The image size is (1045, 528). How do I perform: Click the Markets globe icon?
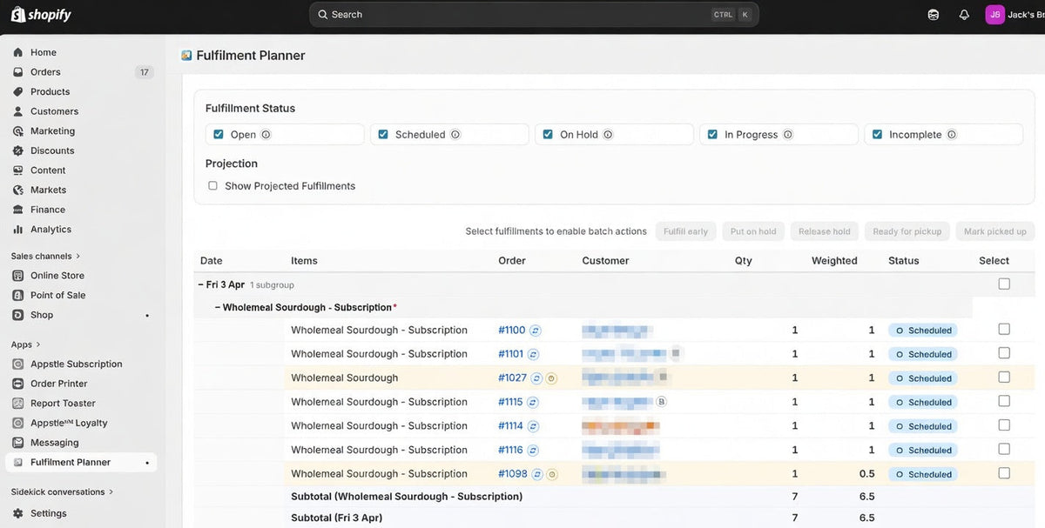[x=17, y=190]
